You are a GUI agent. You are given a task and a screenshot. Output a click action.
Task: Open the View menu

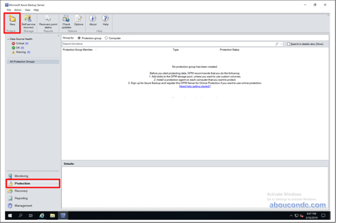click(27, 9)
